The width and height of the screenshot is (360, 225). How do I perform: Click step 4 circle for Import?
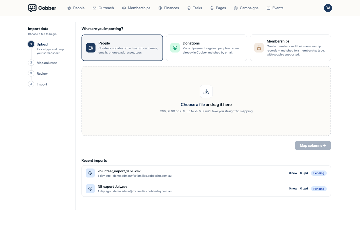tap(31, 84)
